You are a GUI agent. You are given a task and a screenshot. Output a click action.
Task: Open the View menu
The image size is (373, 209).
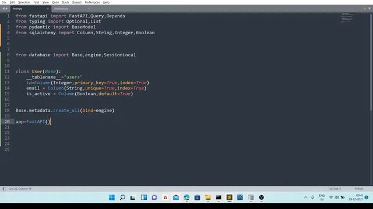tap(45, 2)
